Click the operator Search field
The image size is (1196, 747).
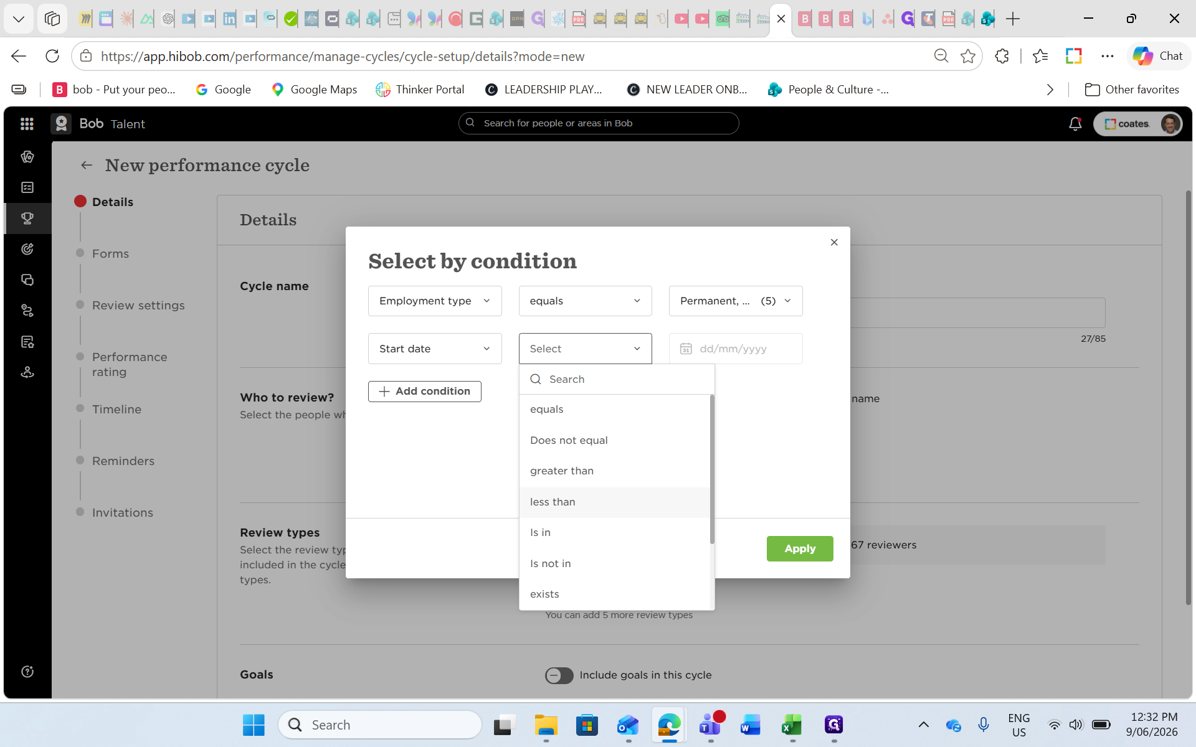click(617, 379)
